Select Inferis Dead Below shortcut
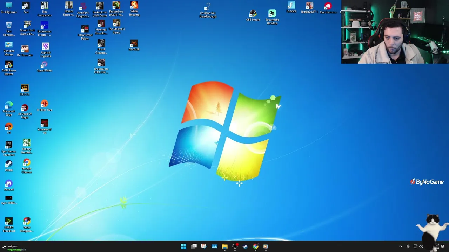449x252 pixels. (85, 33)
